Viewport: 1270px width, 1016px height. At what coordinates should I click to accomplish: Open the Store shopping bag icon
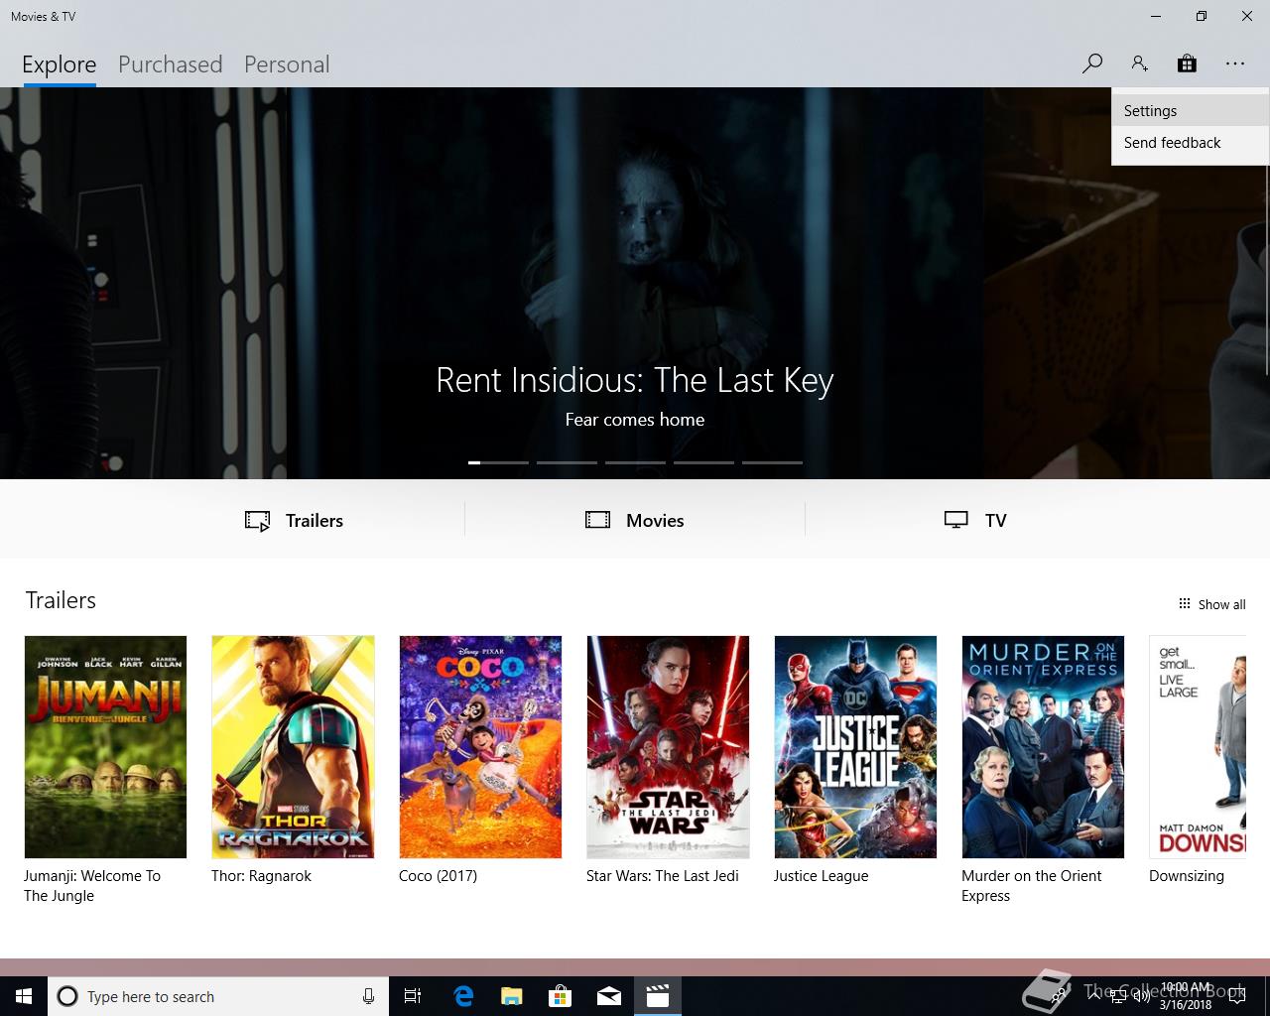1187,63
